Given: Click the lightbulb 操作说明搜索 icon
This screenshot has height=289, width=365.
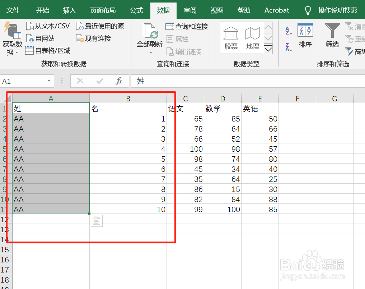Looking at the screenshot, I should (308, 10).
